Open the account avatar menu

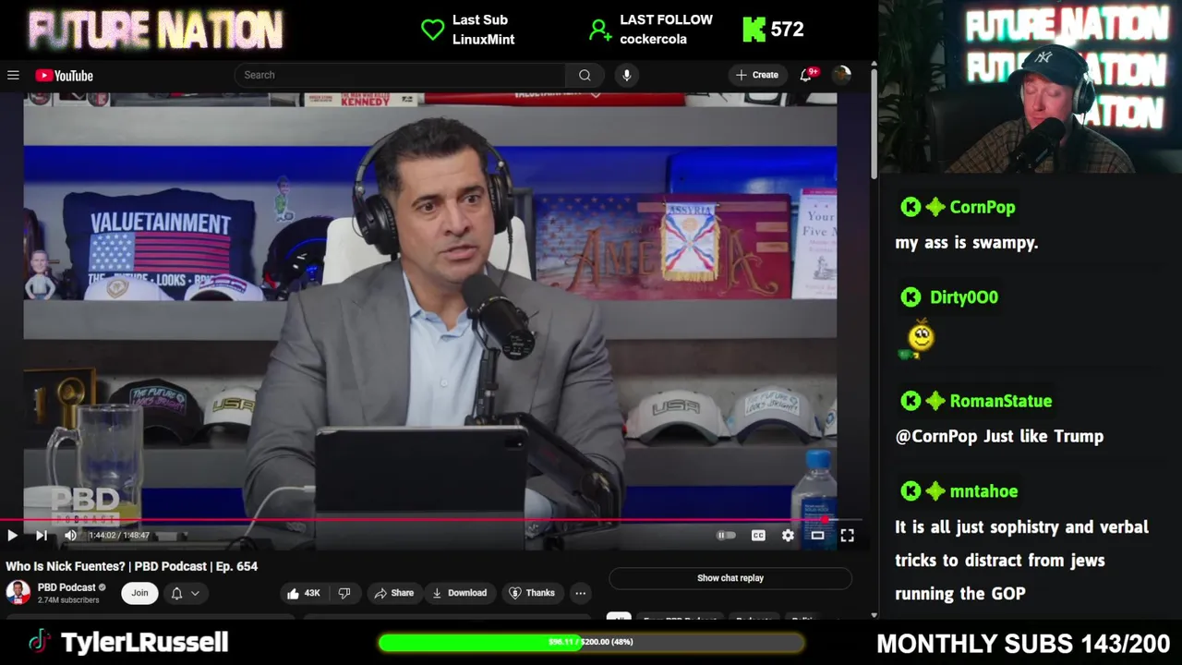point(841,75)
